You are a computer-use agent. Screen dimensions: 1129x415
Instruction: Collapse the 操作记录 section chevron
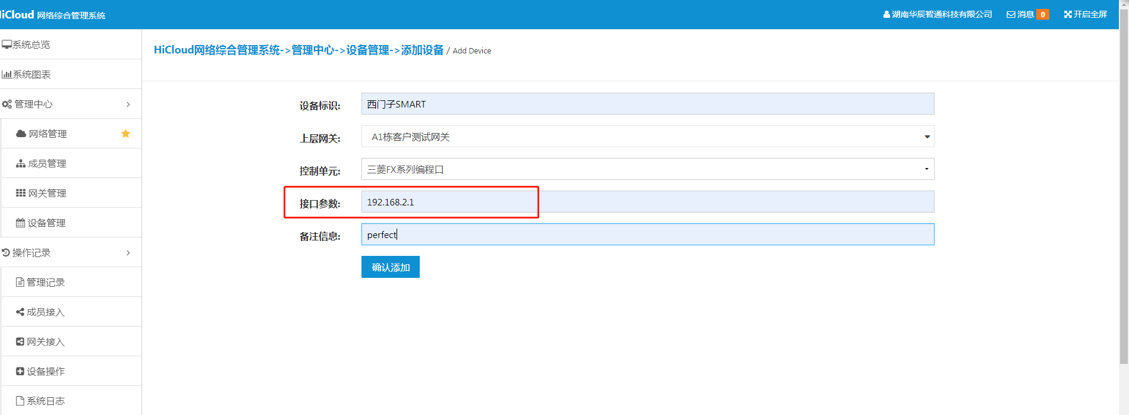pyautogui.click(x=128, y=253)
